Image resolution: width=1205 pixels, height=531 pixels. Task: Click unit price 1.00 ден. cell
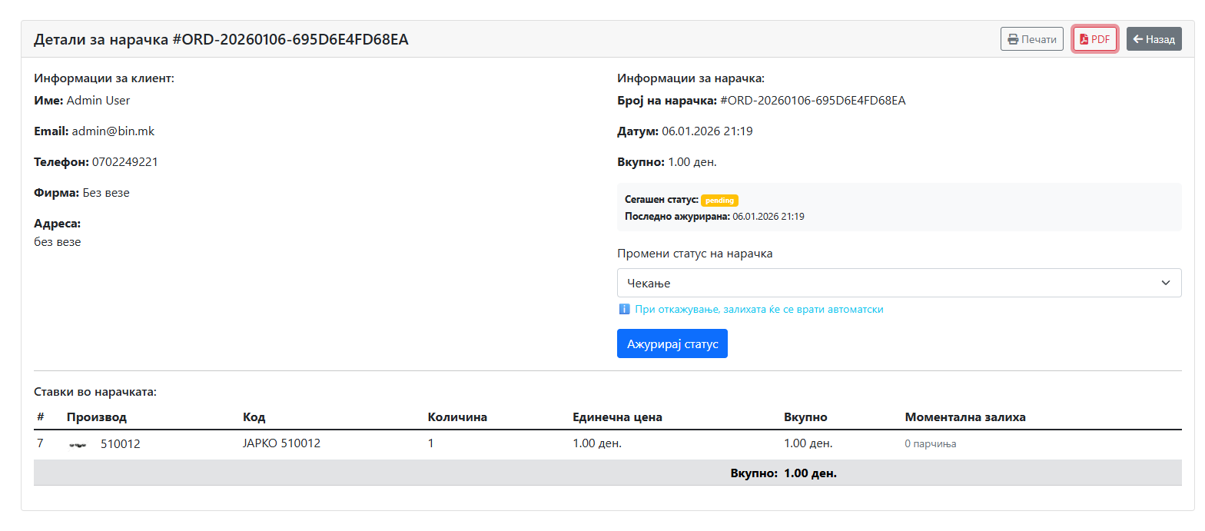tap(597, 443)
